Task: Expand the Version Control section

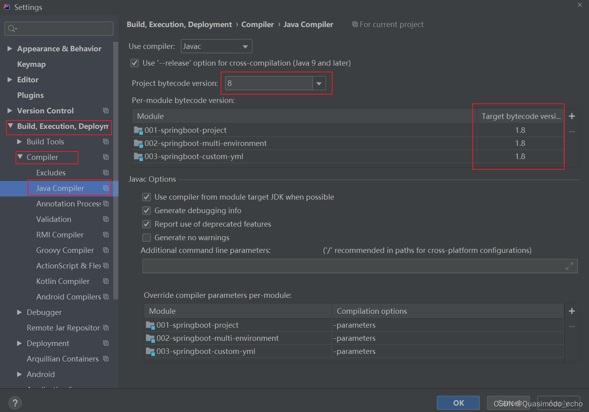Action: 10,111
